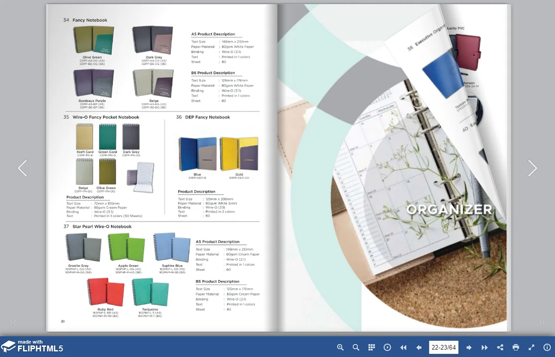Click the Gold DEP fancy notebook image
555x357 pixels.
click(239, 154)
